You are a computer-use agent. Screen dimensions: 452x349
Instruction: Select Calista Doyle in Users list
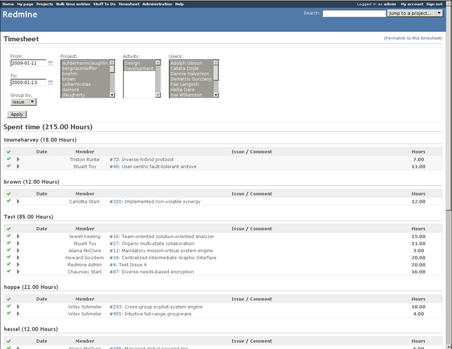(191, 69)
